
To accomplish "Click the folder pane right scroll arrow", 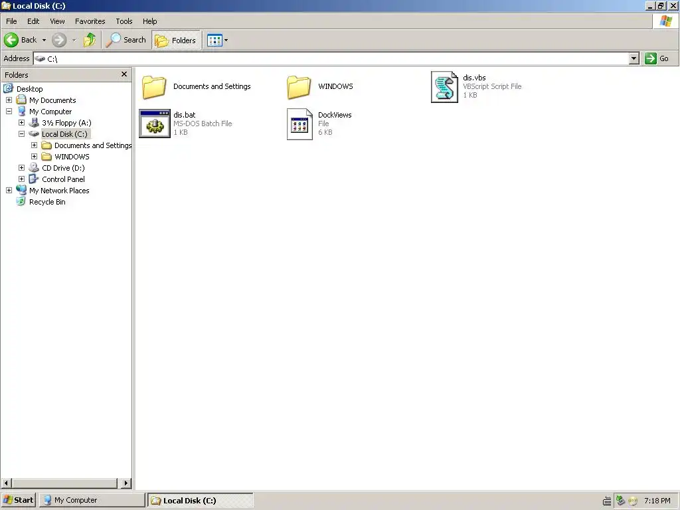I will [126, 483].
